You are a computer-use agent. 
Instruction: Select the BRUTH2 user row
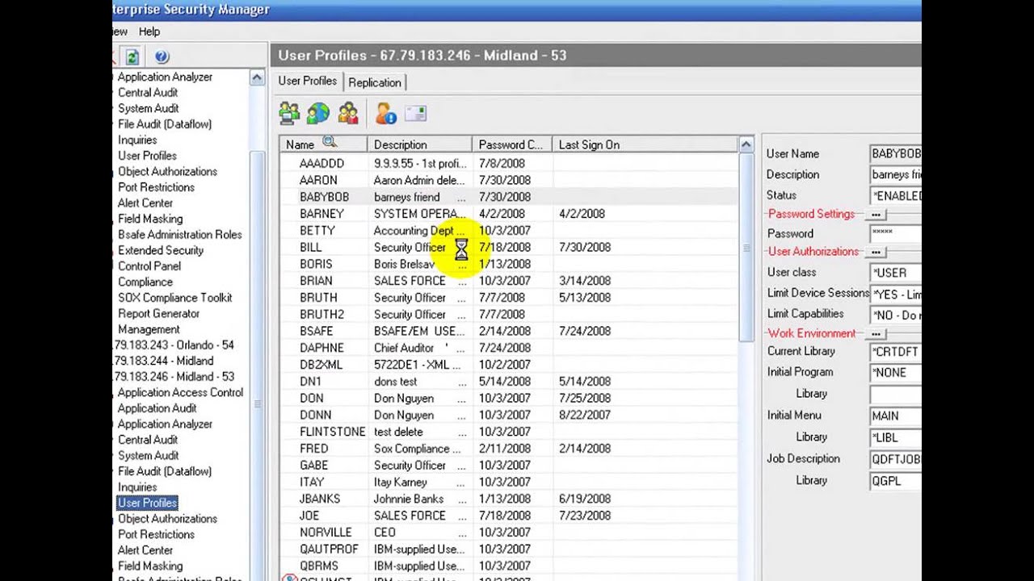(509, 315)
